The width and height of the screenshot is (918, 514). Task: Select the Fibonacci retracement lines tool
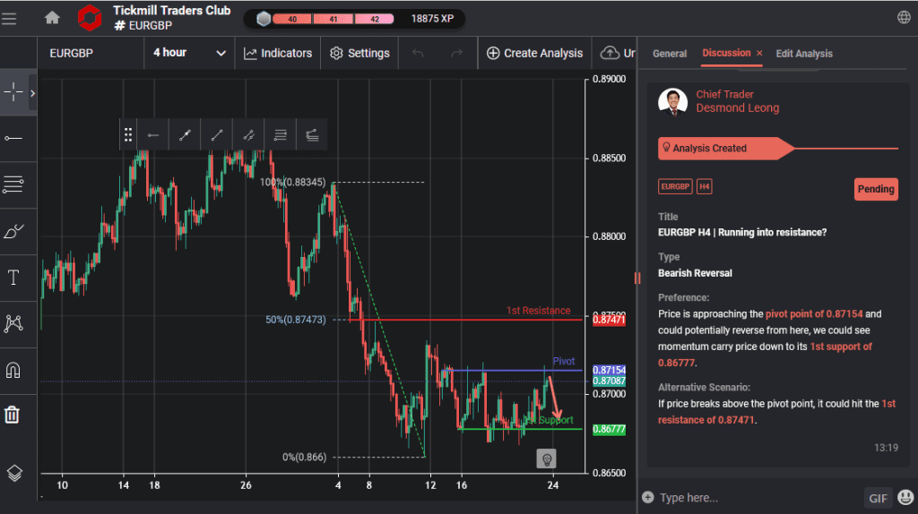pyautogui.click(x=13, y=184)
